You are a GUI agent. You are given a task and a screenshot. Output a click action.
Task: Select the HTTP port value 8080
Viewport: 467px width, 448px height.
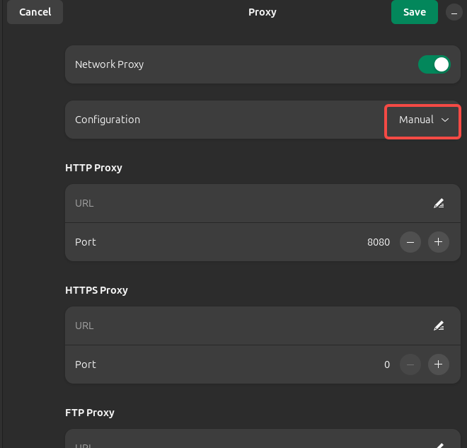click(378, 242)
